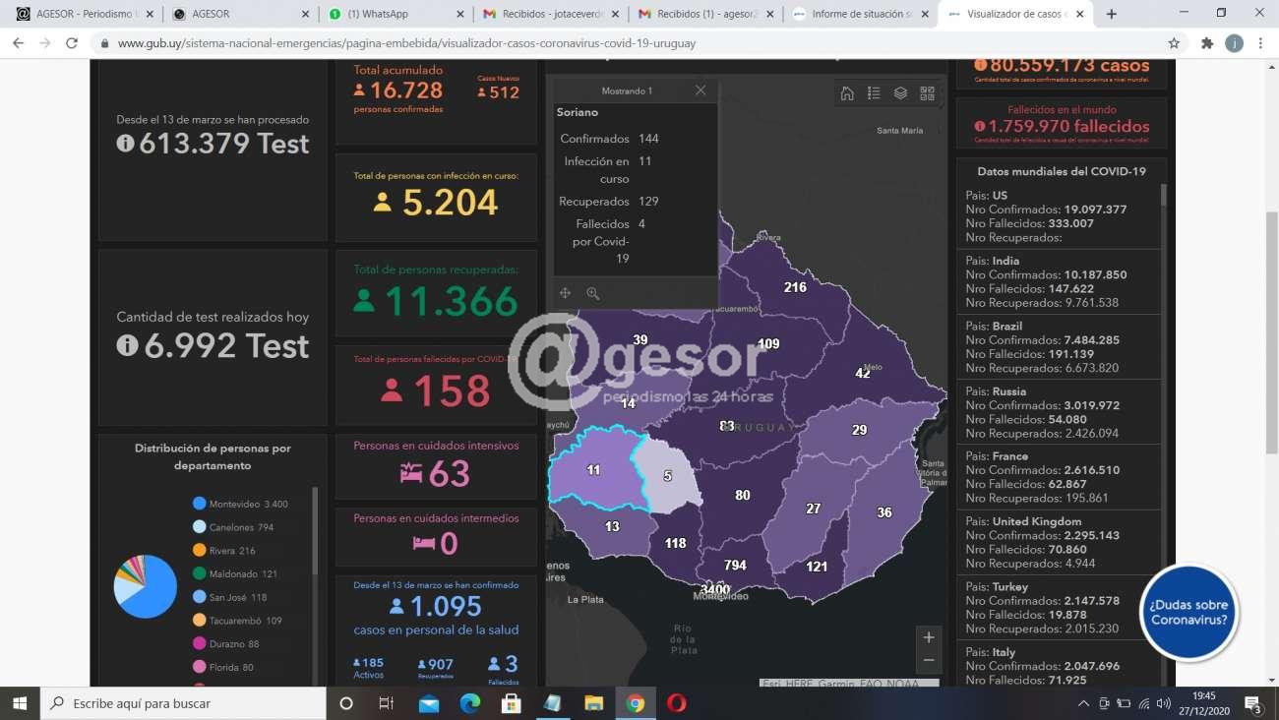Zoom in the map with plus button
Viewport: 1279px width, 720px height.
pyautogui.click(x=928, y=637)
